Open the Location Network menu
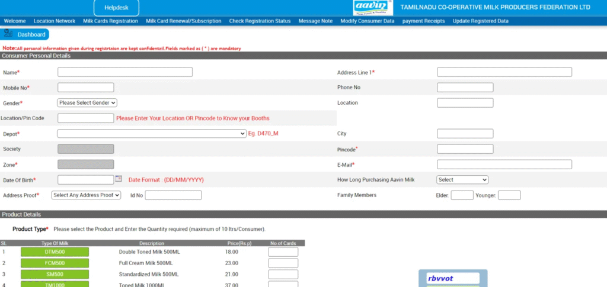 click(x=54, y=21)
